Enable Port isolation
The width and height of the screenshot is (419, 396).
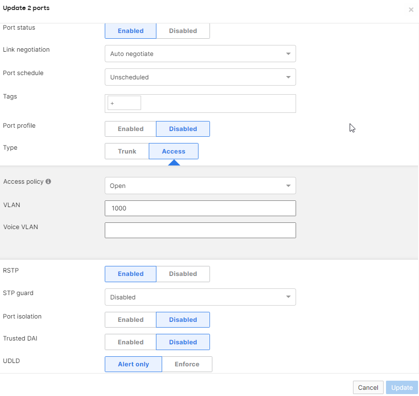click(130, 319)
